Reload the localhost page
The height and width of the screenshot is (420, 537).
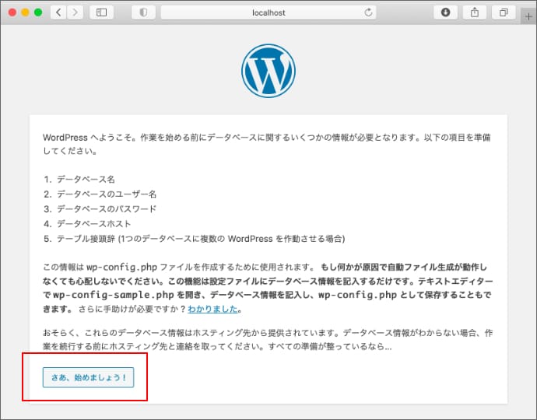(x=368, y=12)
